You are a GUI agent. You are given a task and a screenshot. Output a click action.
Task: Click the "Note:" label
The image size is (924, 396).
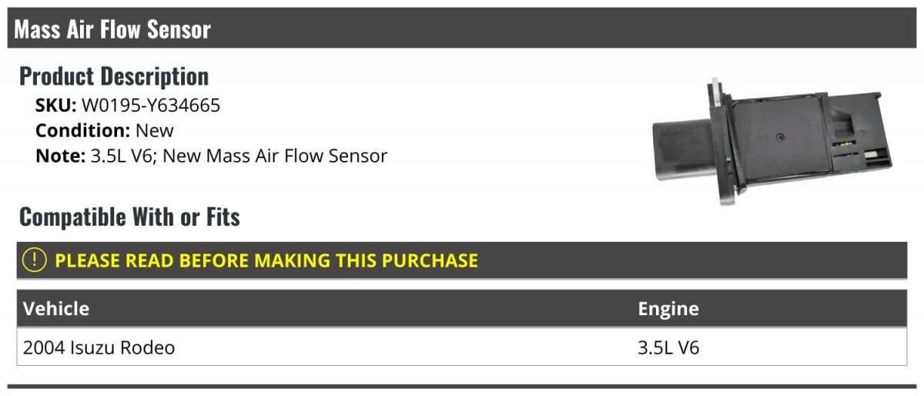(59, 156)
